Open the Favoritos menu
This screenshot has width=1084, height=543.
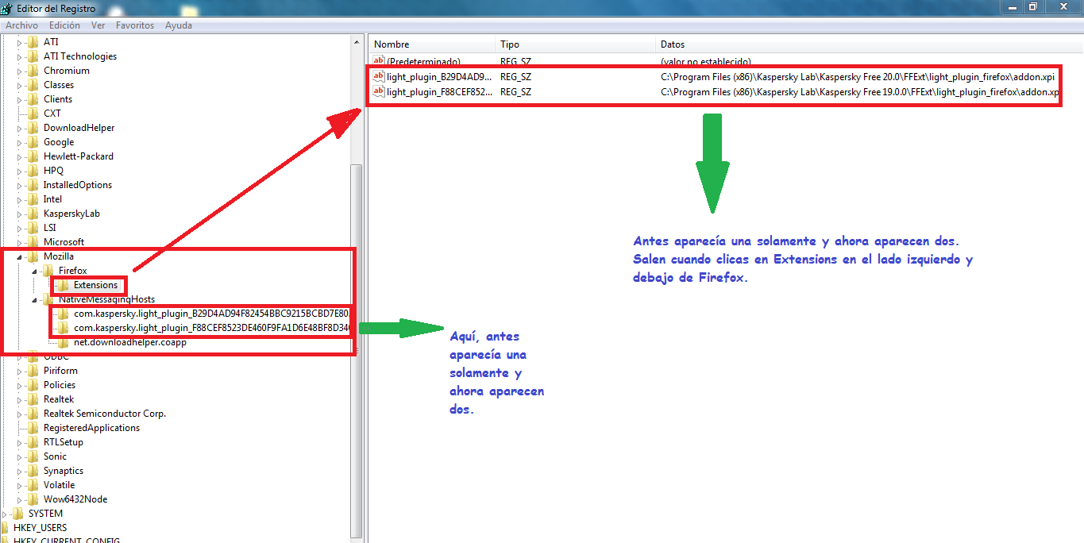(x=135, y=25)
